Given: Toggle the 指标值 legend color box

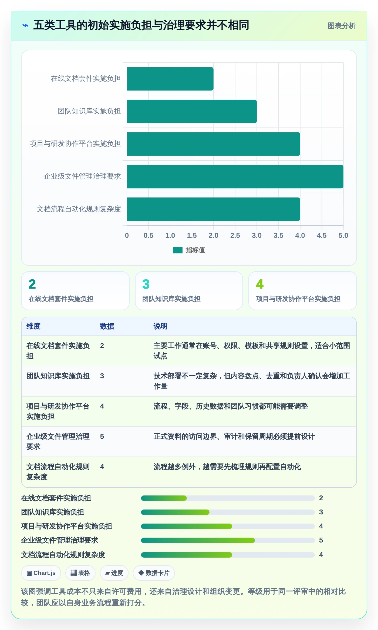Looking at the screenshot, I should tap(178, 250).
